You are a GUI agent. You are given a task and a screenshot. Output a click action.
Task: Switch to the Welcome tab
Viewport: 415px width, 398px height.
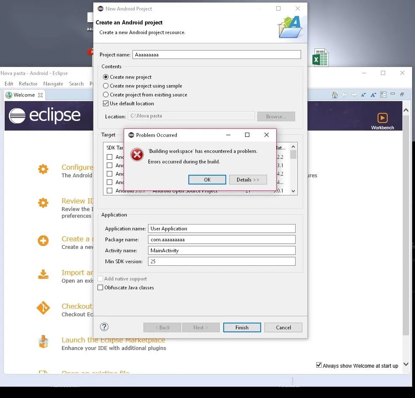[24, 95]
